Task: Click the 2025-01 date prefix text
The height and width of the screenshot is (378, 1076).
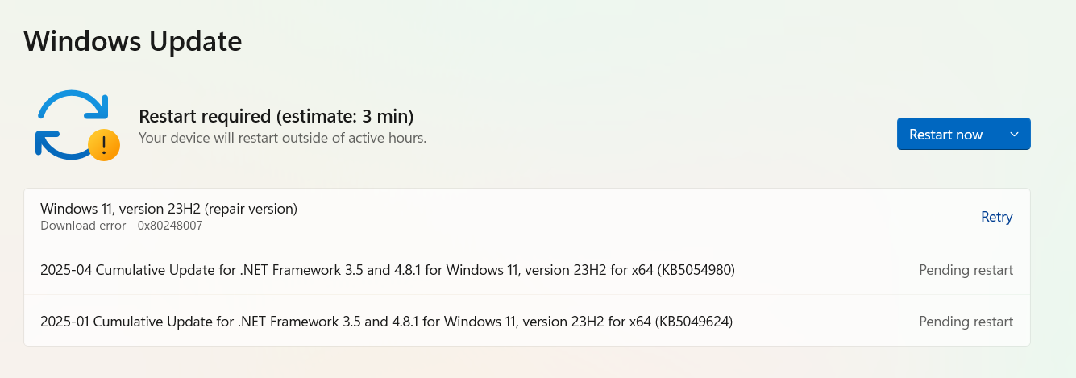Action: [65, 322]
